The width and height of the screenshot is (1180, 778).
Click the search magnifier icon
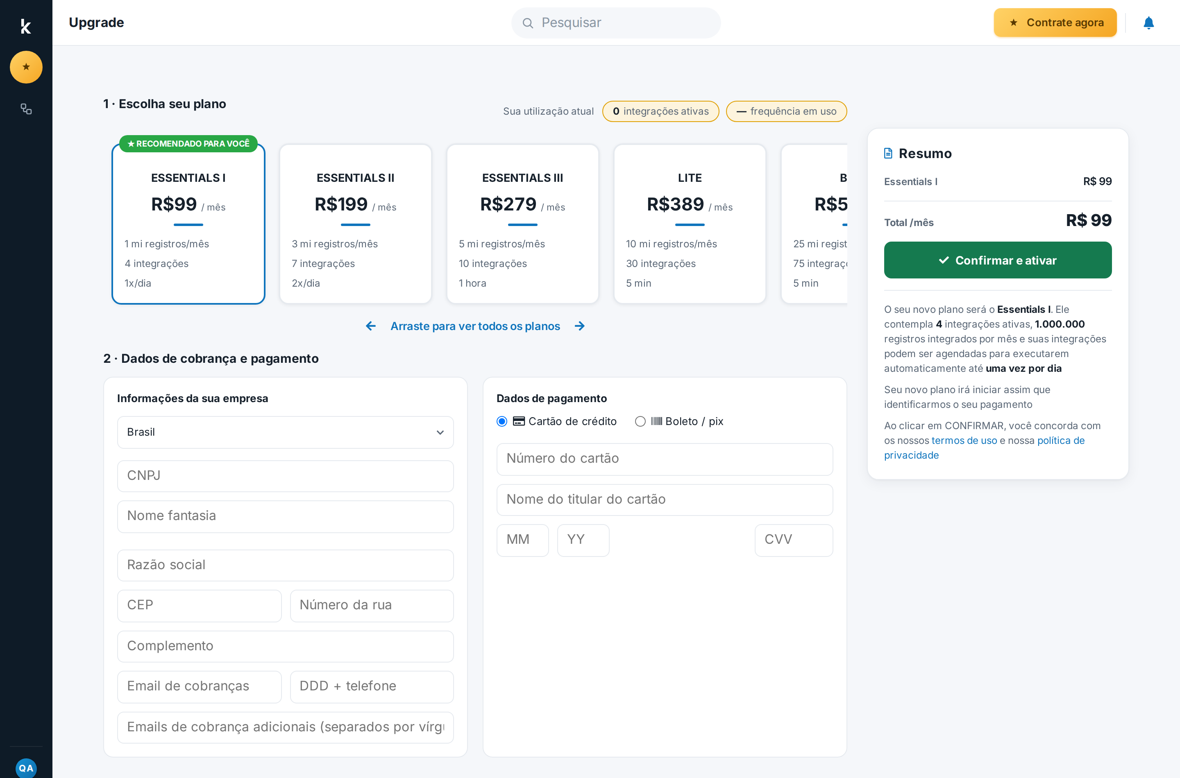(x=528, y=23)
